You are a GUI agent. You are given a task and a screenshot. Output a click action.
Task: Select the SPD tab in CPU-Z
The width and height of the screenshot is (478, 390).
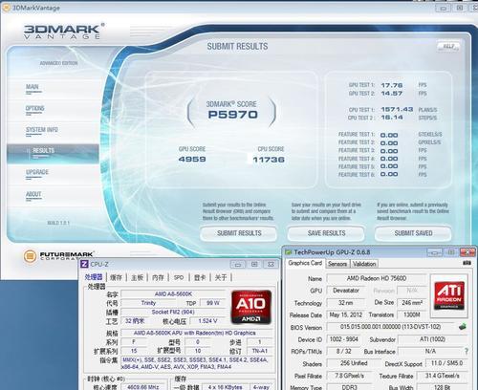(x=179, y=277)
